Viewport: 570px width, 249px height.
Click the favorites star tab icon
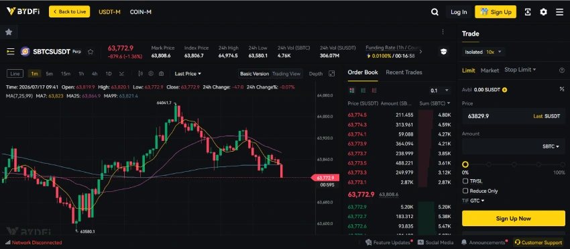[9, 32]
